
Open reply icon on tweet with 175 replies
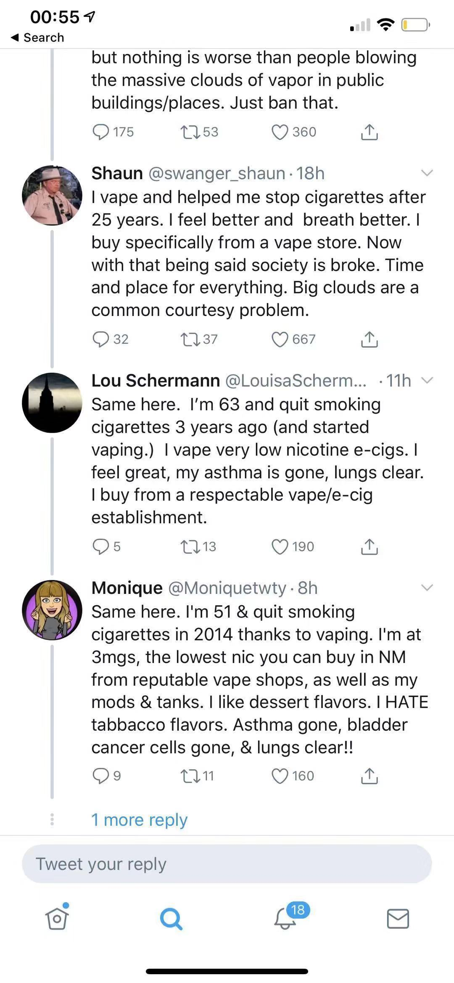[x=101, y=132]
